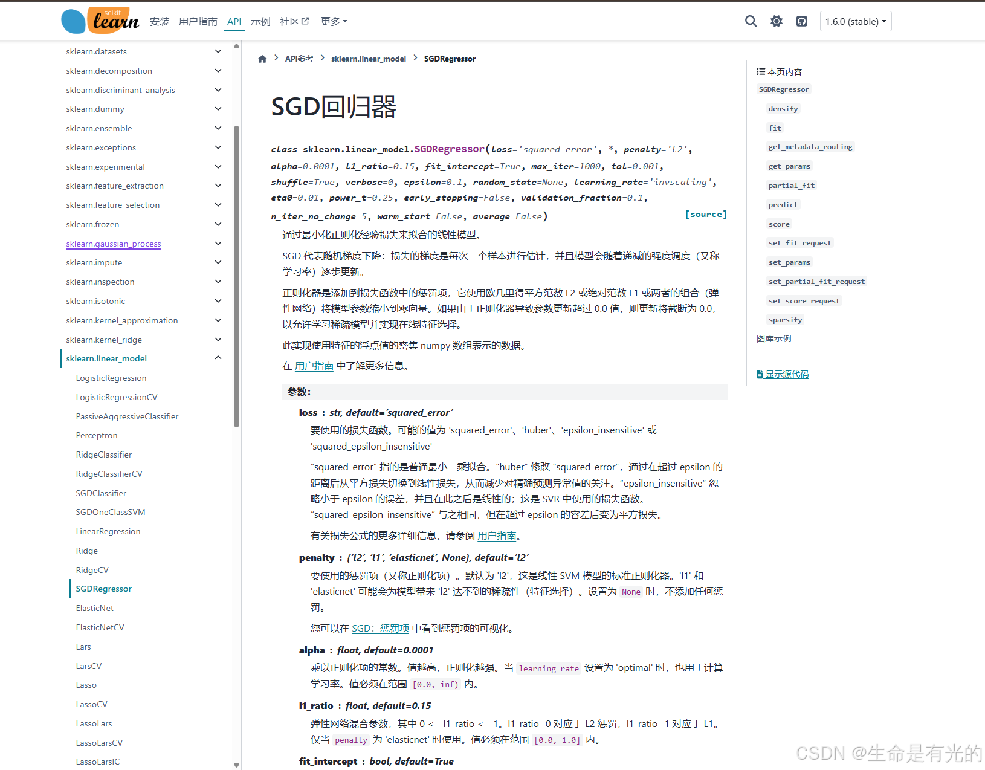The image size is (985, 770).
Task: Click SGDRegressor in page contents
Action: [784, 89]
